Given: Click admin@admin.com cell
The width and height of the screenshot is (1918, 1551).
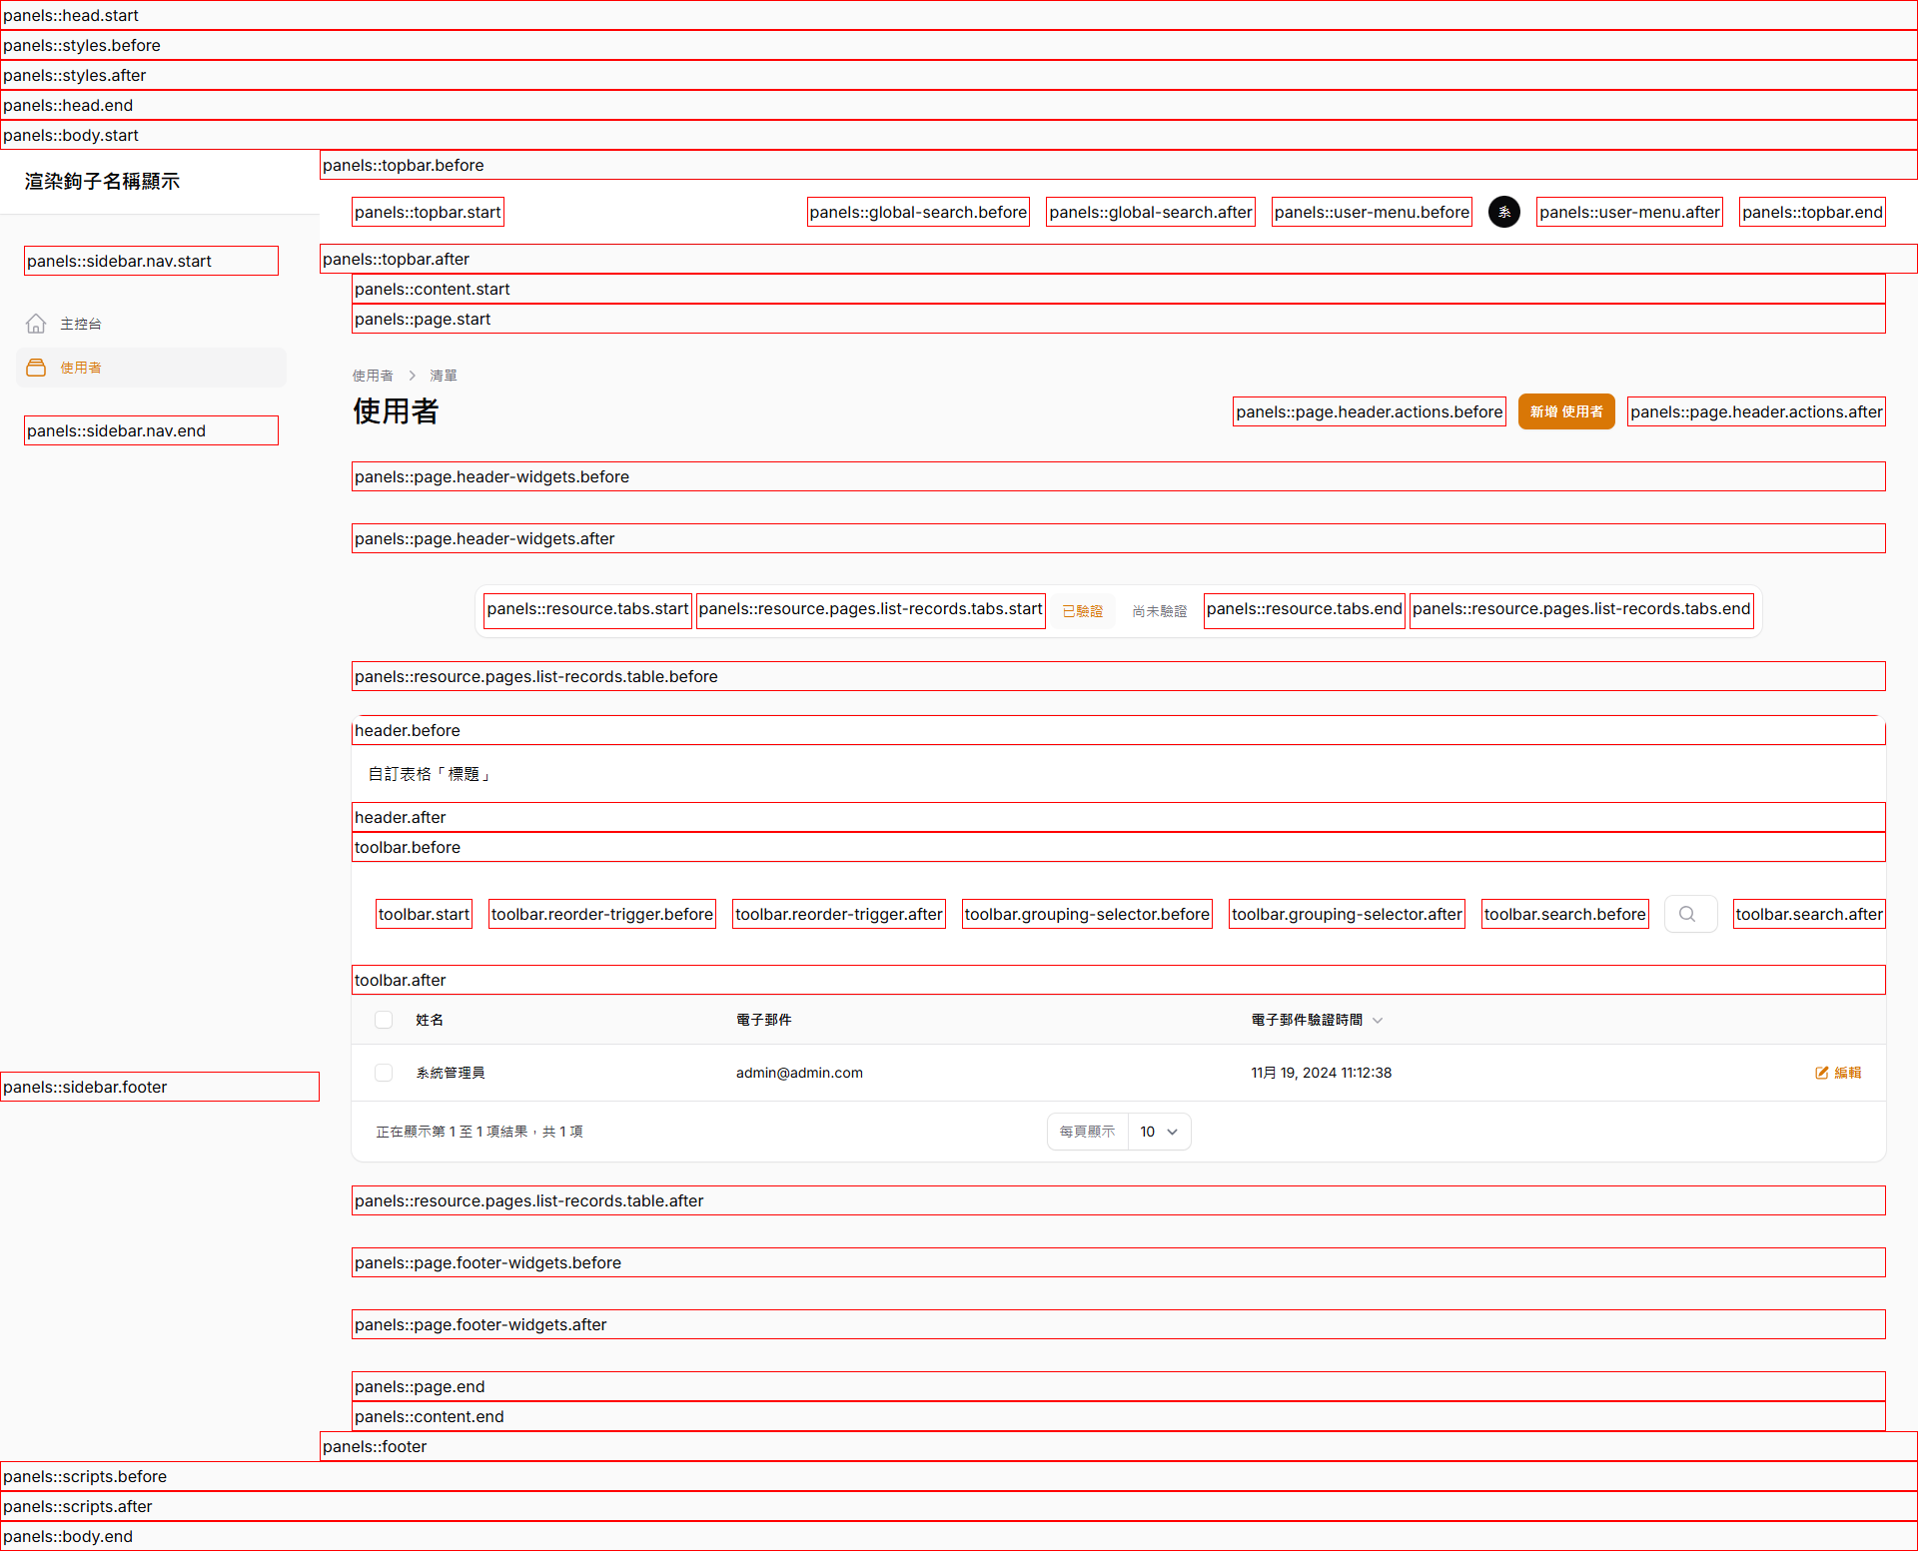Looking at the screenshot, I should click(x=799, y=1073).
